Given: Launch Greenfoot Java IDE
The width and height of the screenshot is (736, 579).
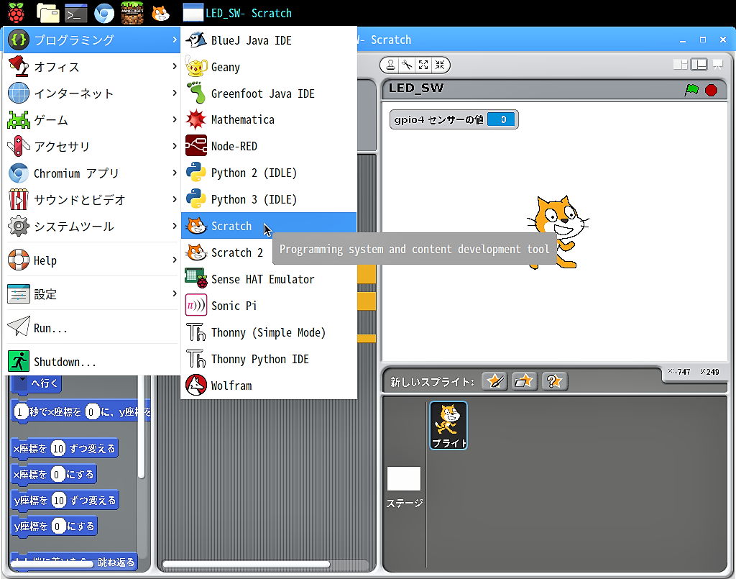Looking at the screenshot, I should [x=269, y=93].
